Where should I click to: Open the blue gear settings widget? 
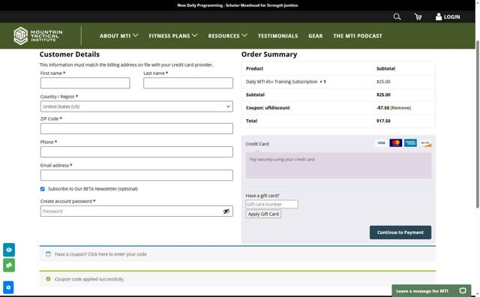tap(8, 287)
